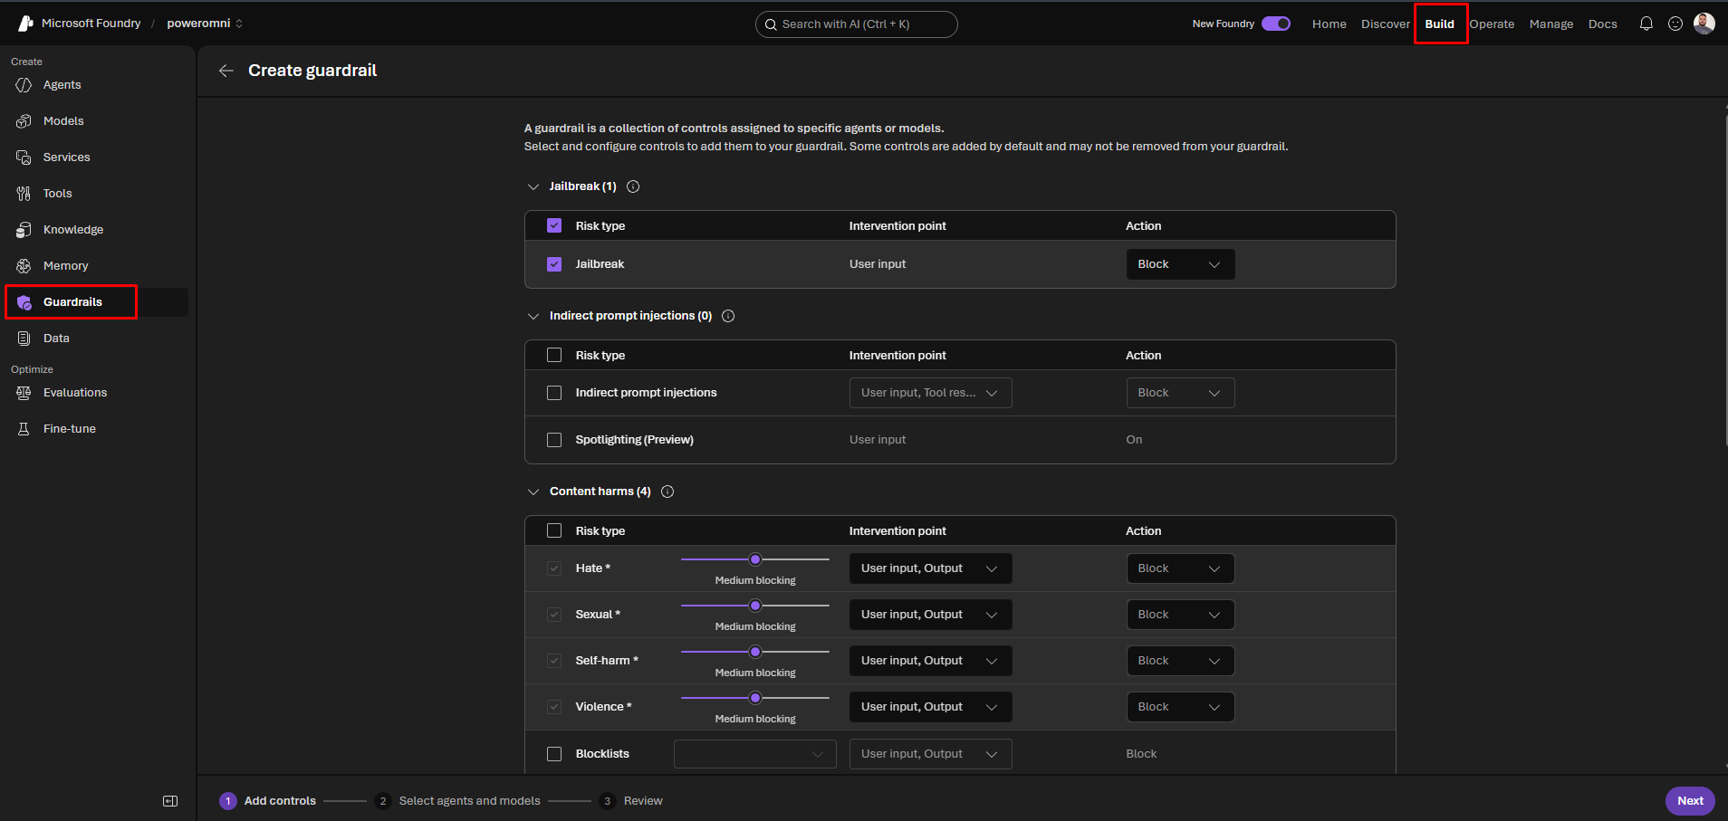The height and width of the screenshot is (821, 1728).
Task: Open the notifications bell icon
Action: 1646,24
